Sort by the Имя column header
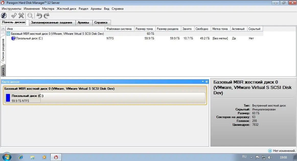The width and height of the screenshot is (297, 161). [55, 29]
